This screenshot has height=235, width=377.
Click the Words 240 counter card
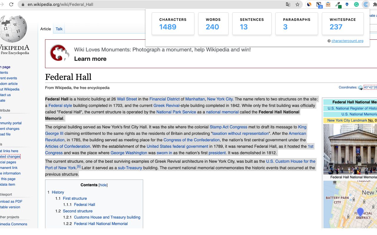213,23
